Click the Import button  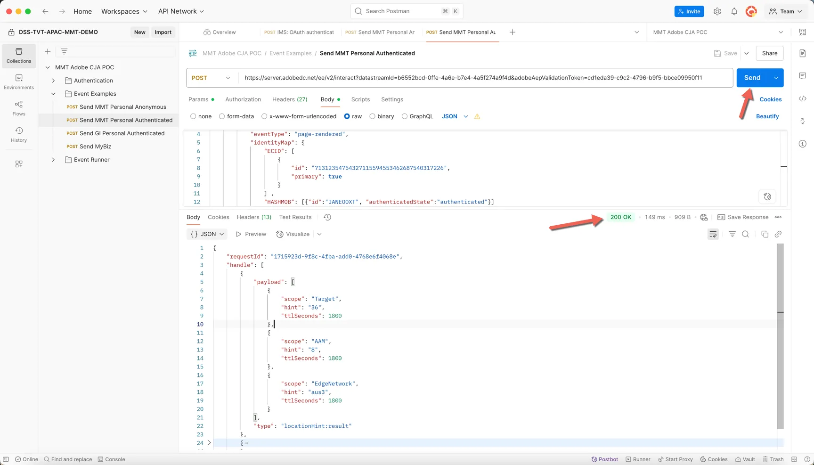[163, 32]
